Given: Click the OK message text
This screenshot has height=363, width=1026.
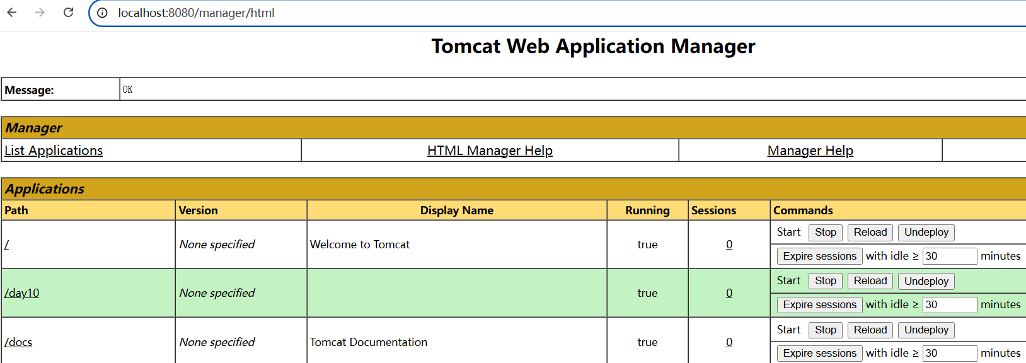Looking at the screenshot, I should pyautogui.click(x=127, y=89).
